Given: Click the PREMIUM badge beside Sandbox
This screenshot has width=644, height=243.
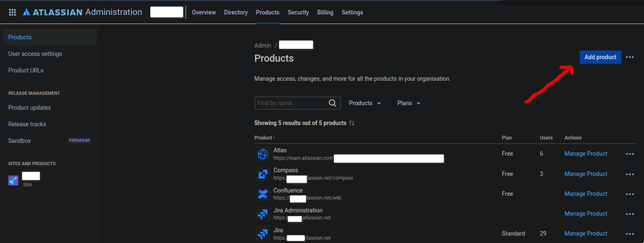Looking at the screenshot, I should (79, 141).
